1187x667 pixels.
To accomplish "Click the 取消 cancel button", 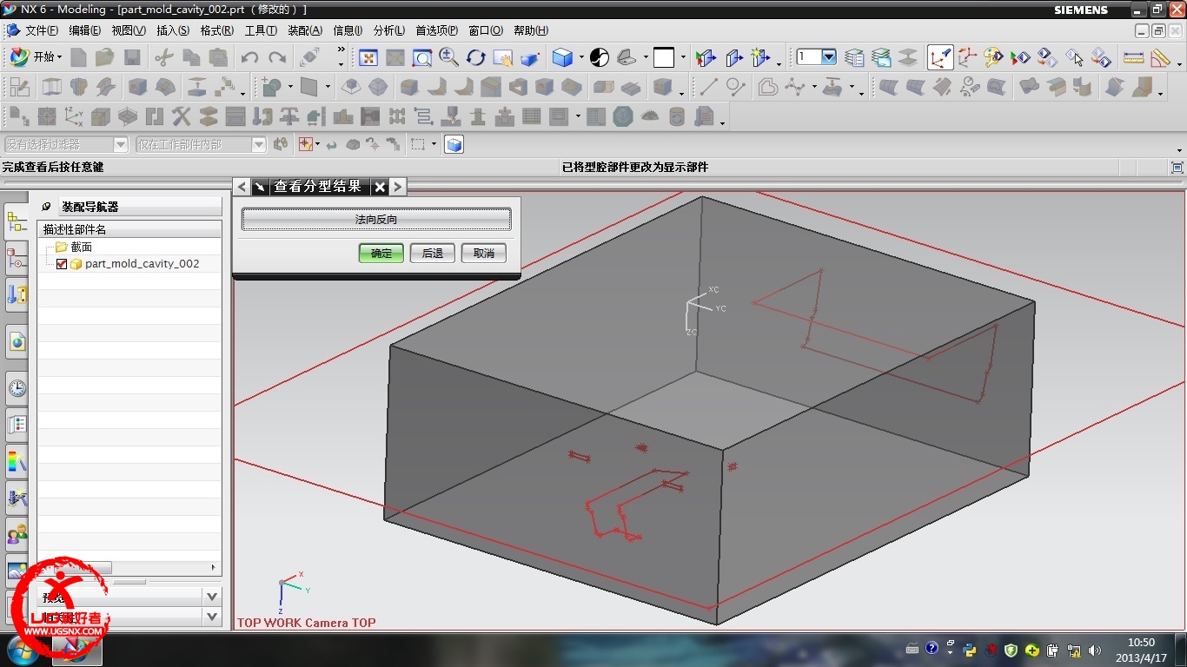I will pyautogui.click(x=484, y=253).
